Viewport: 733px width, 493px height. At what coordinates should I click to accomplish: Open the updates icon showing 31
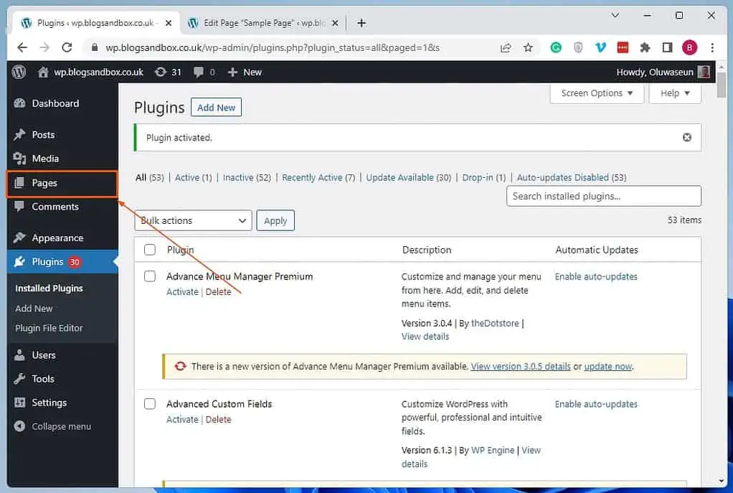click(x=161, y=72)
